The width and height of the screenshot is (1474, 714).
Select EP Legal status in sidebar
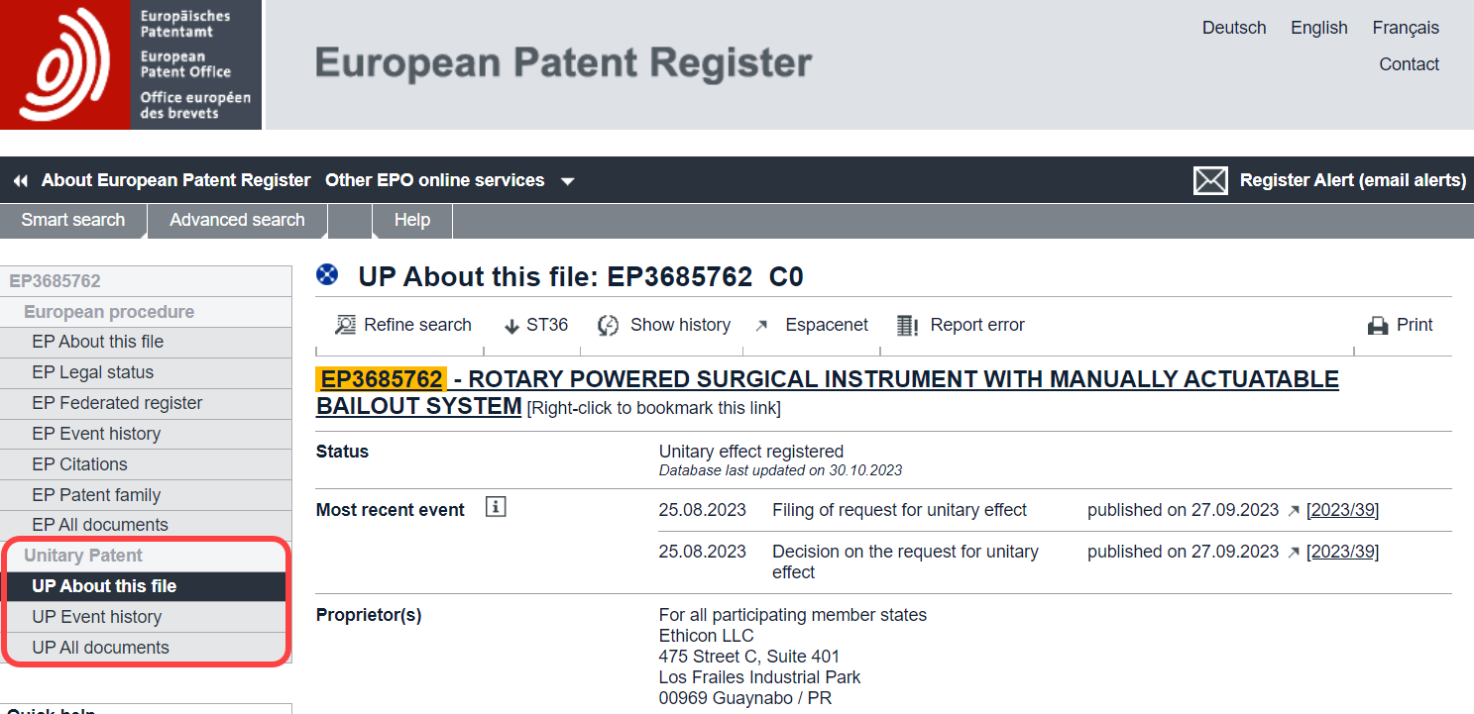[x=92, y=372]
